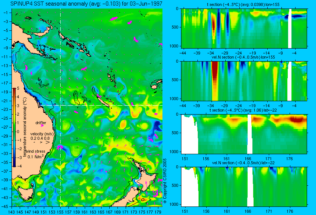Click the 'velocity (m/s)' legend label
This screenshot has width=316, height=215.
(x=42, y=134)
